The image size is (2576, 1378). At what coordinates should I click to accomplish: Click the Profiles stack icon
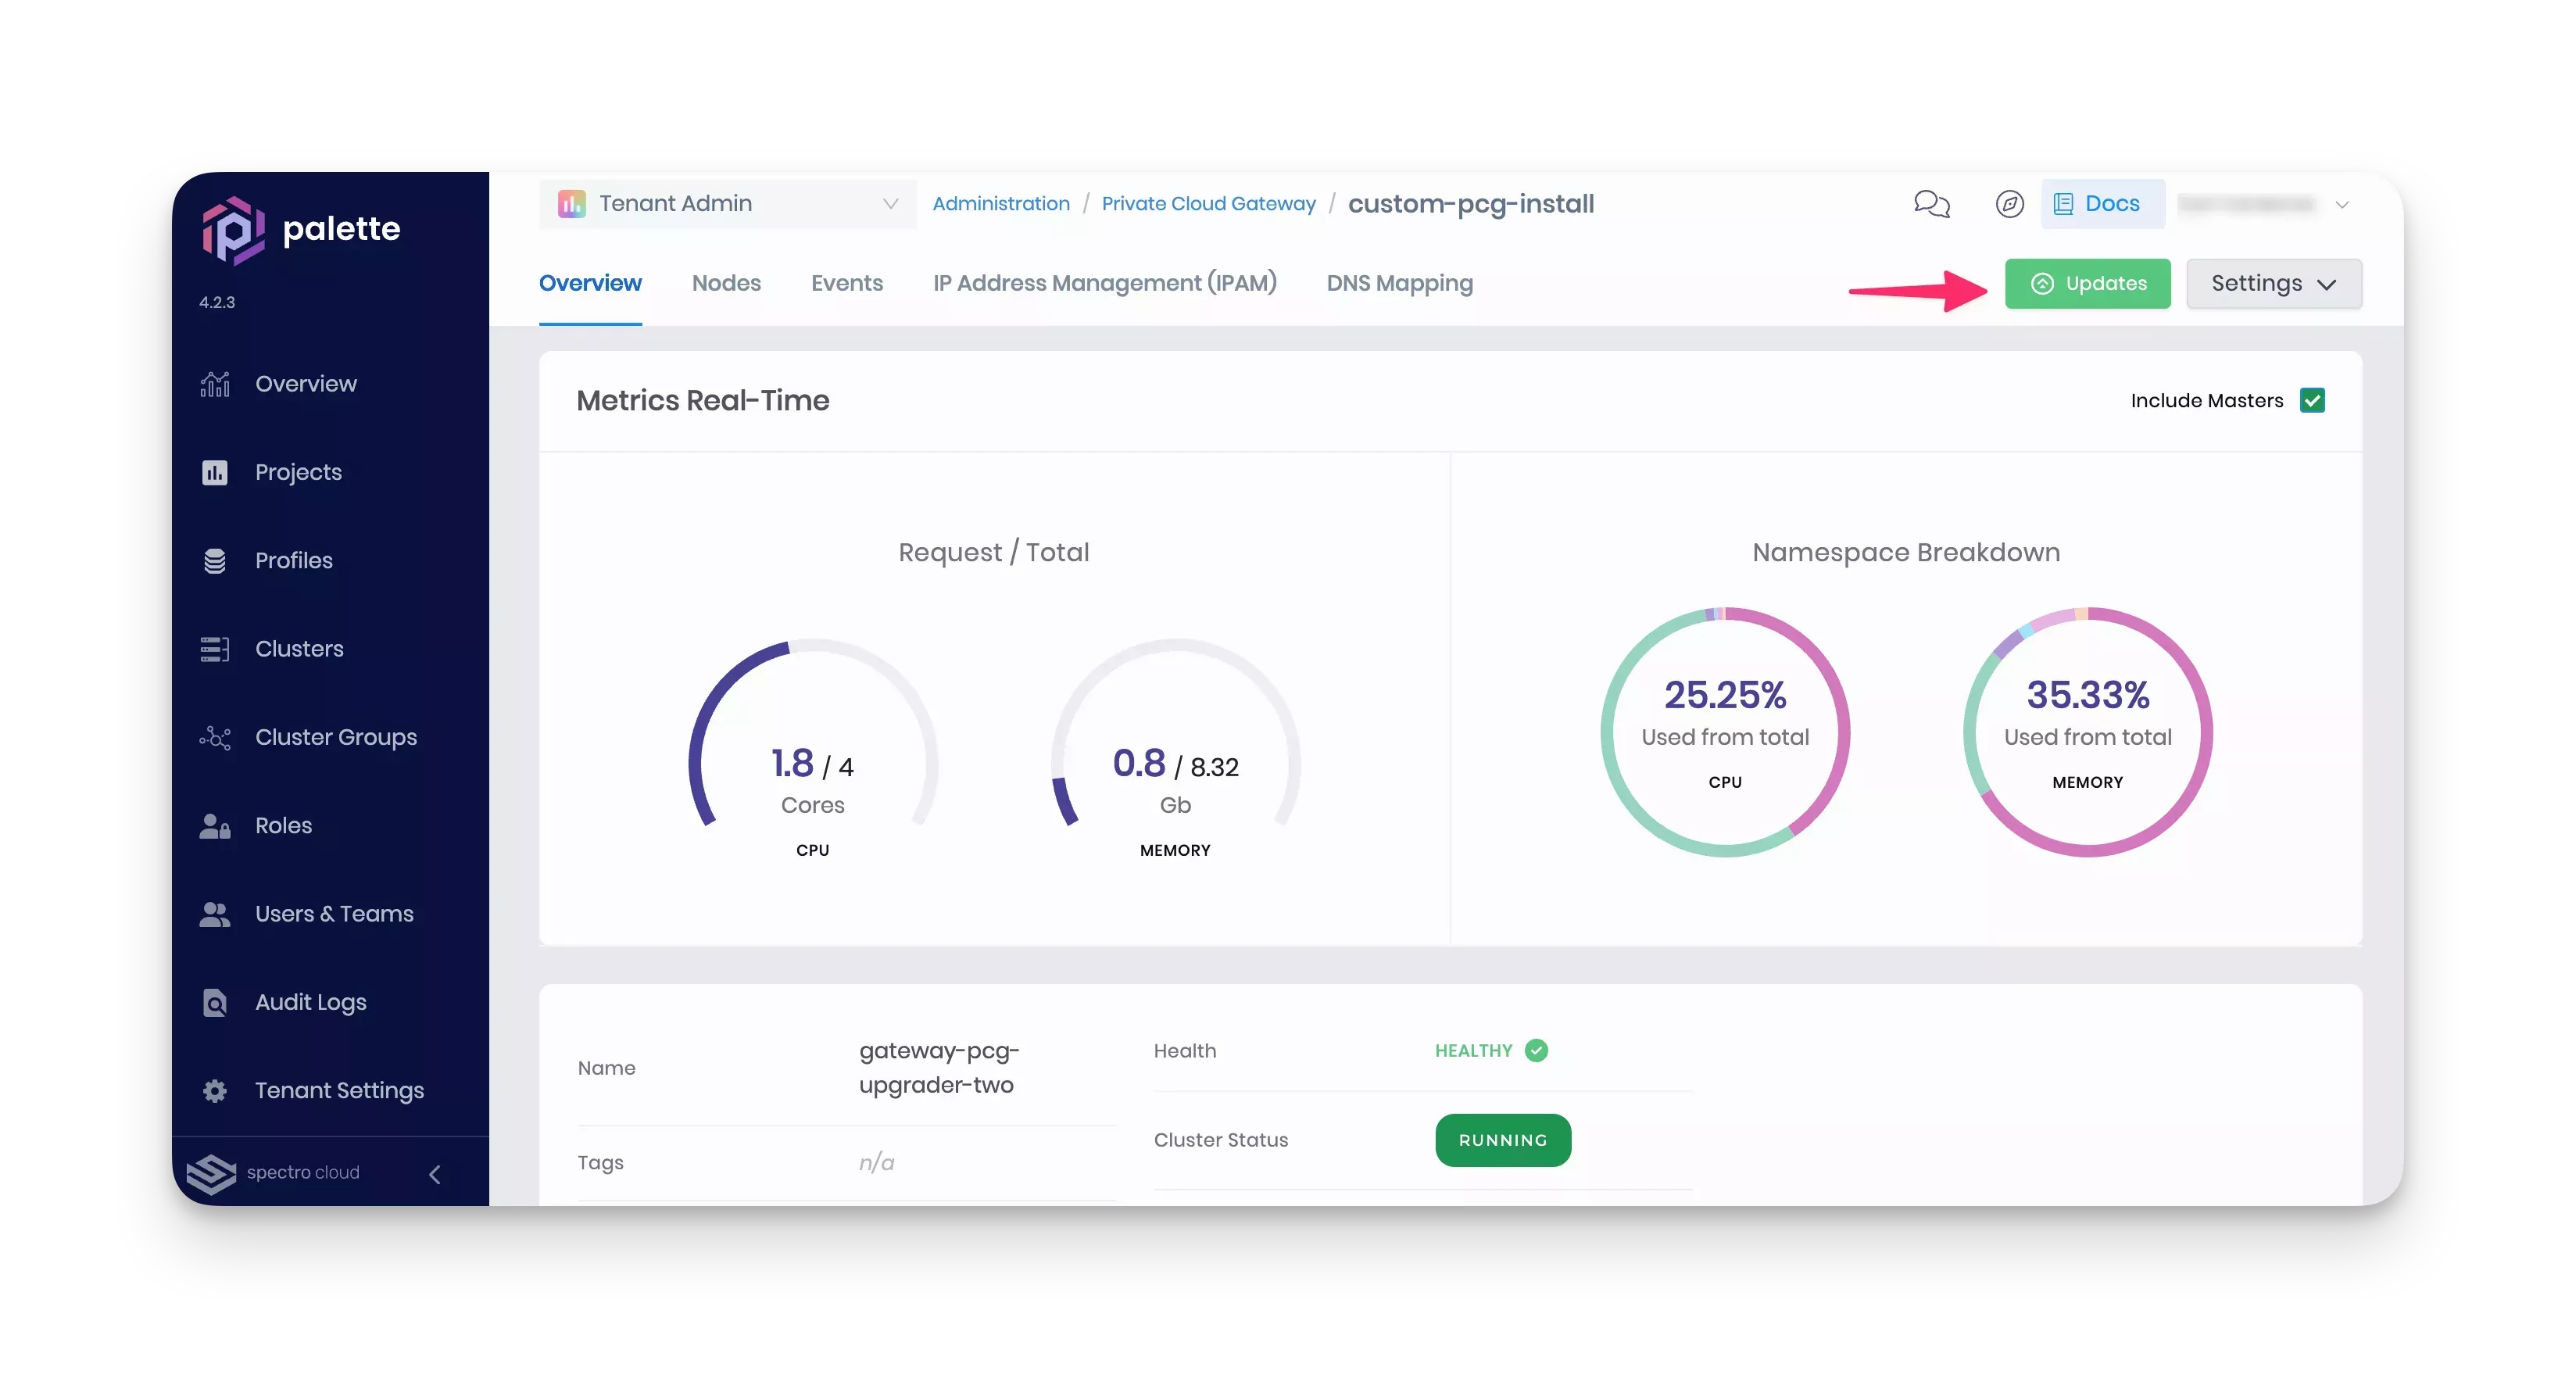[215, 561]
